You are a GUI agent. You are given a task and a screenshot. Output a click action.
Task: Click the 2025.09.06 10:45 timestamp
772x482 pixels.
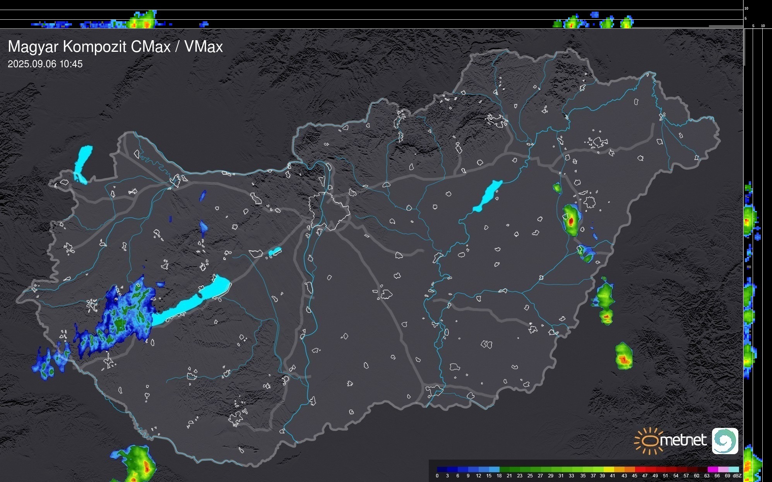pyautogui.click(x=45, y=64)
